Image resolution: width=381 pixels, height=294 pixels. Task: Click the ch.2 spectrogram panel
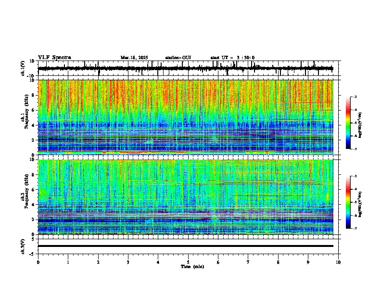tap(186, 197)
